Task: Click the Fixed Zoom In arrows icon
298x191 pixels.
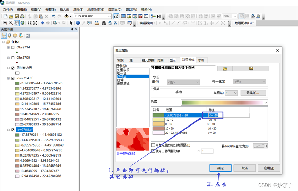Action: [x=30, y=23]
